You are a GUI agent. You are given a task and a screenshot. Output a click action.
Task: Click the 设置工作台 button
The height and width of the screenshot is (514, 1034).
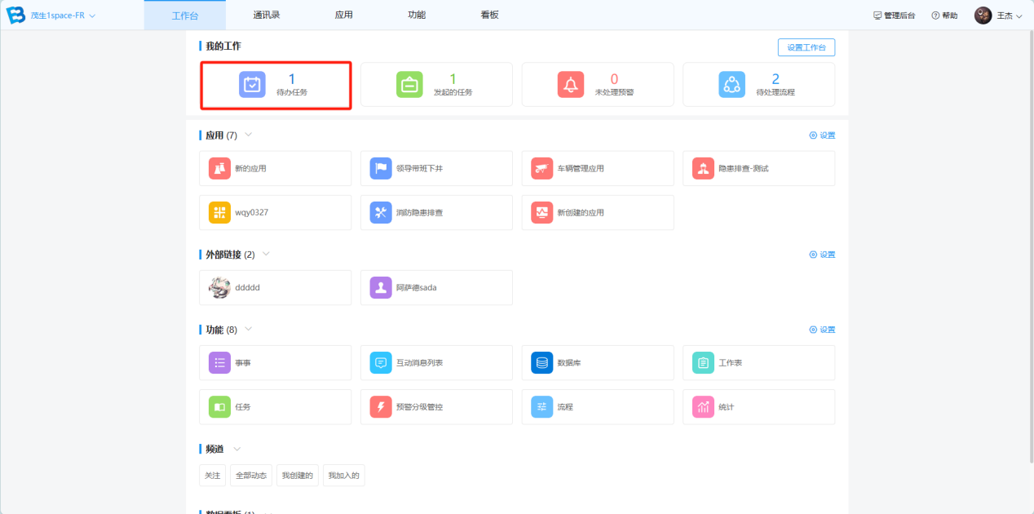pos(806,47)
